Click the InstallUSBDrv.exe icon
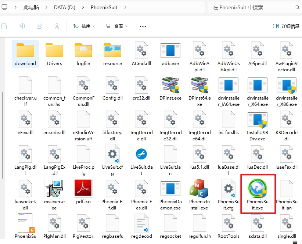The width and height of the screenshot is (302, 244). coord(257,119)
